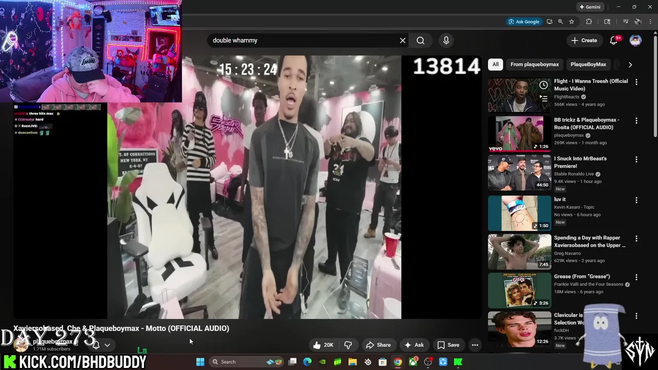Open OBS Studio from taskbar
Screen dimensions: 658x370
point(428,362)
